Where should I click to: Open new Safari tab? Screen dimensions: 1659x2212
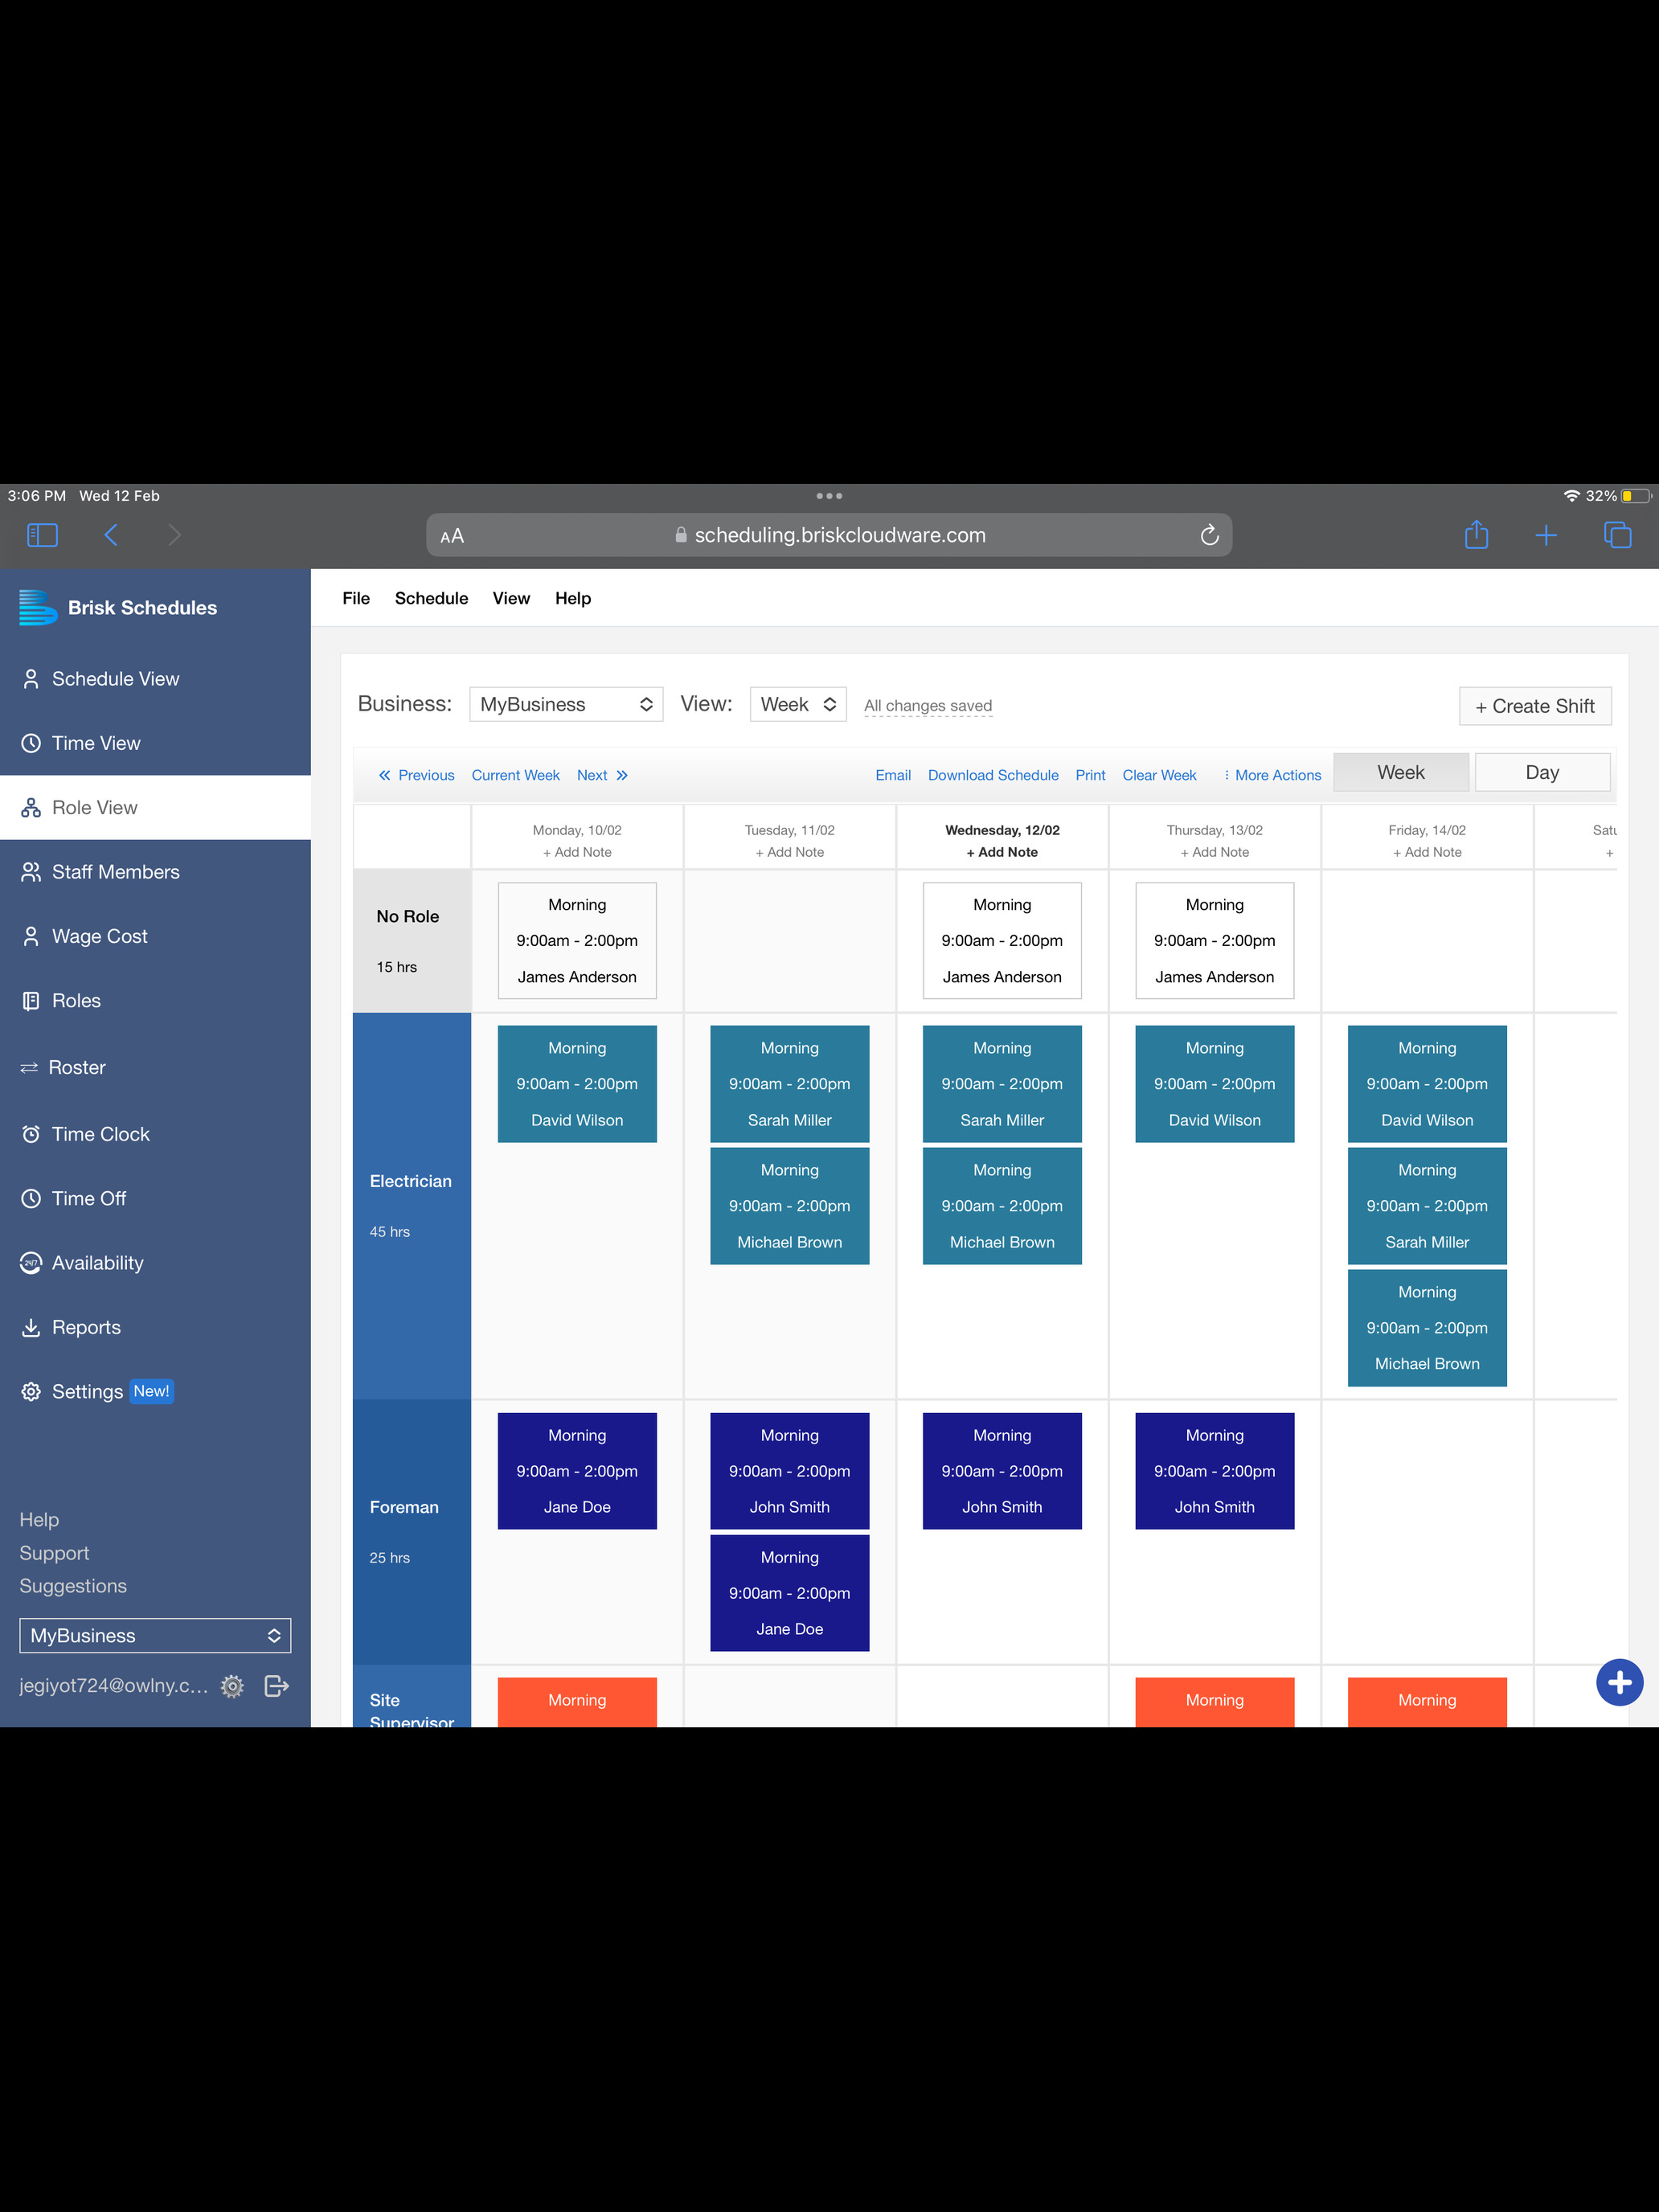(x=1545, y=535)
